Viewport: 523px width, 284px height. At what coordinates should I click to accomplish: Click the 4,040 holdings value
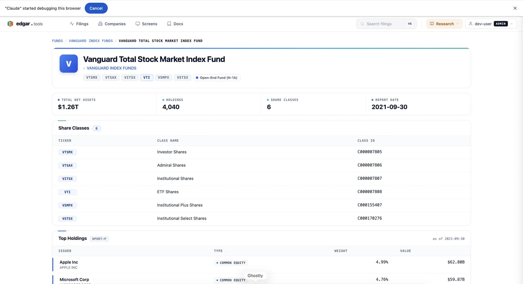point(171,107)
